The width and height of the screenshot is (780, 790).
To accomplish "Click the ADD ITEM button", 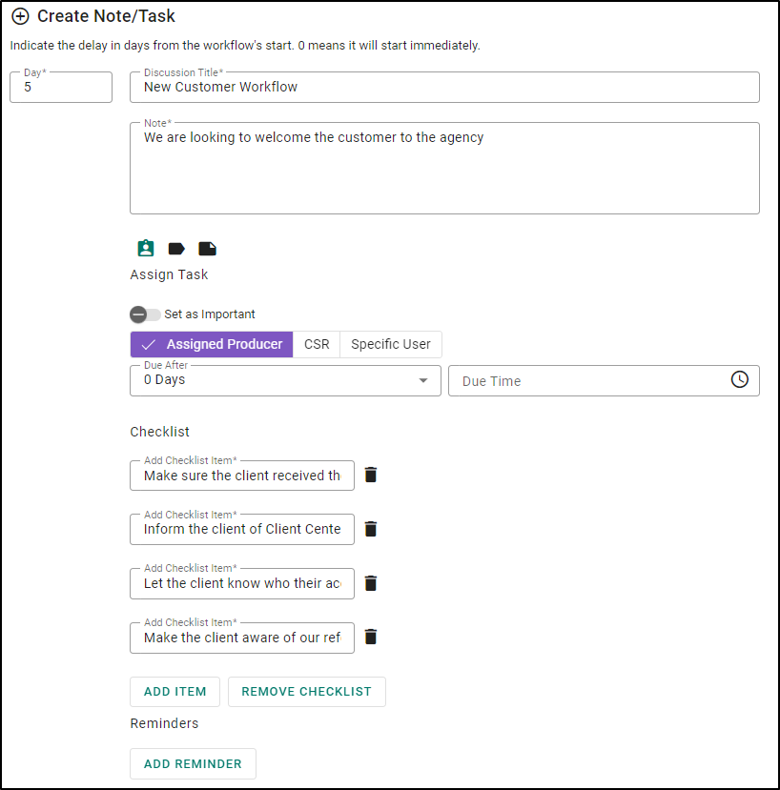I will 174,691.
